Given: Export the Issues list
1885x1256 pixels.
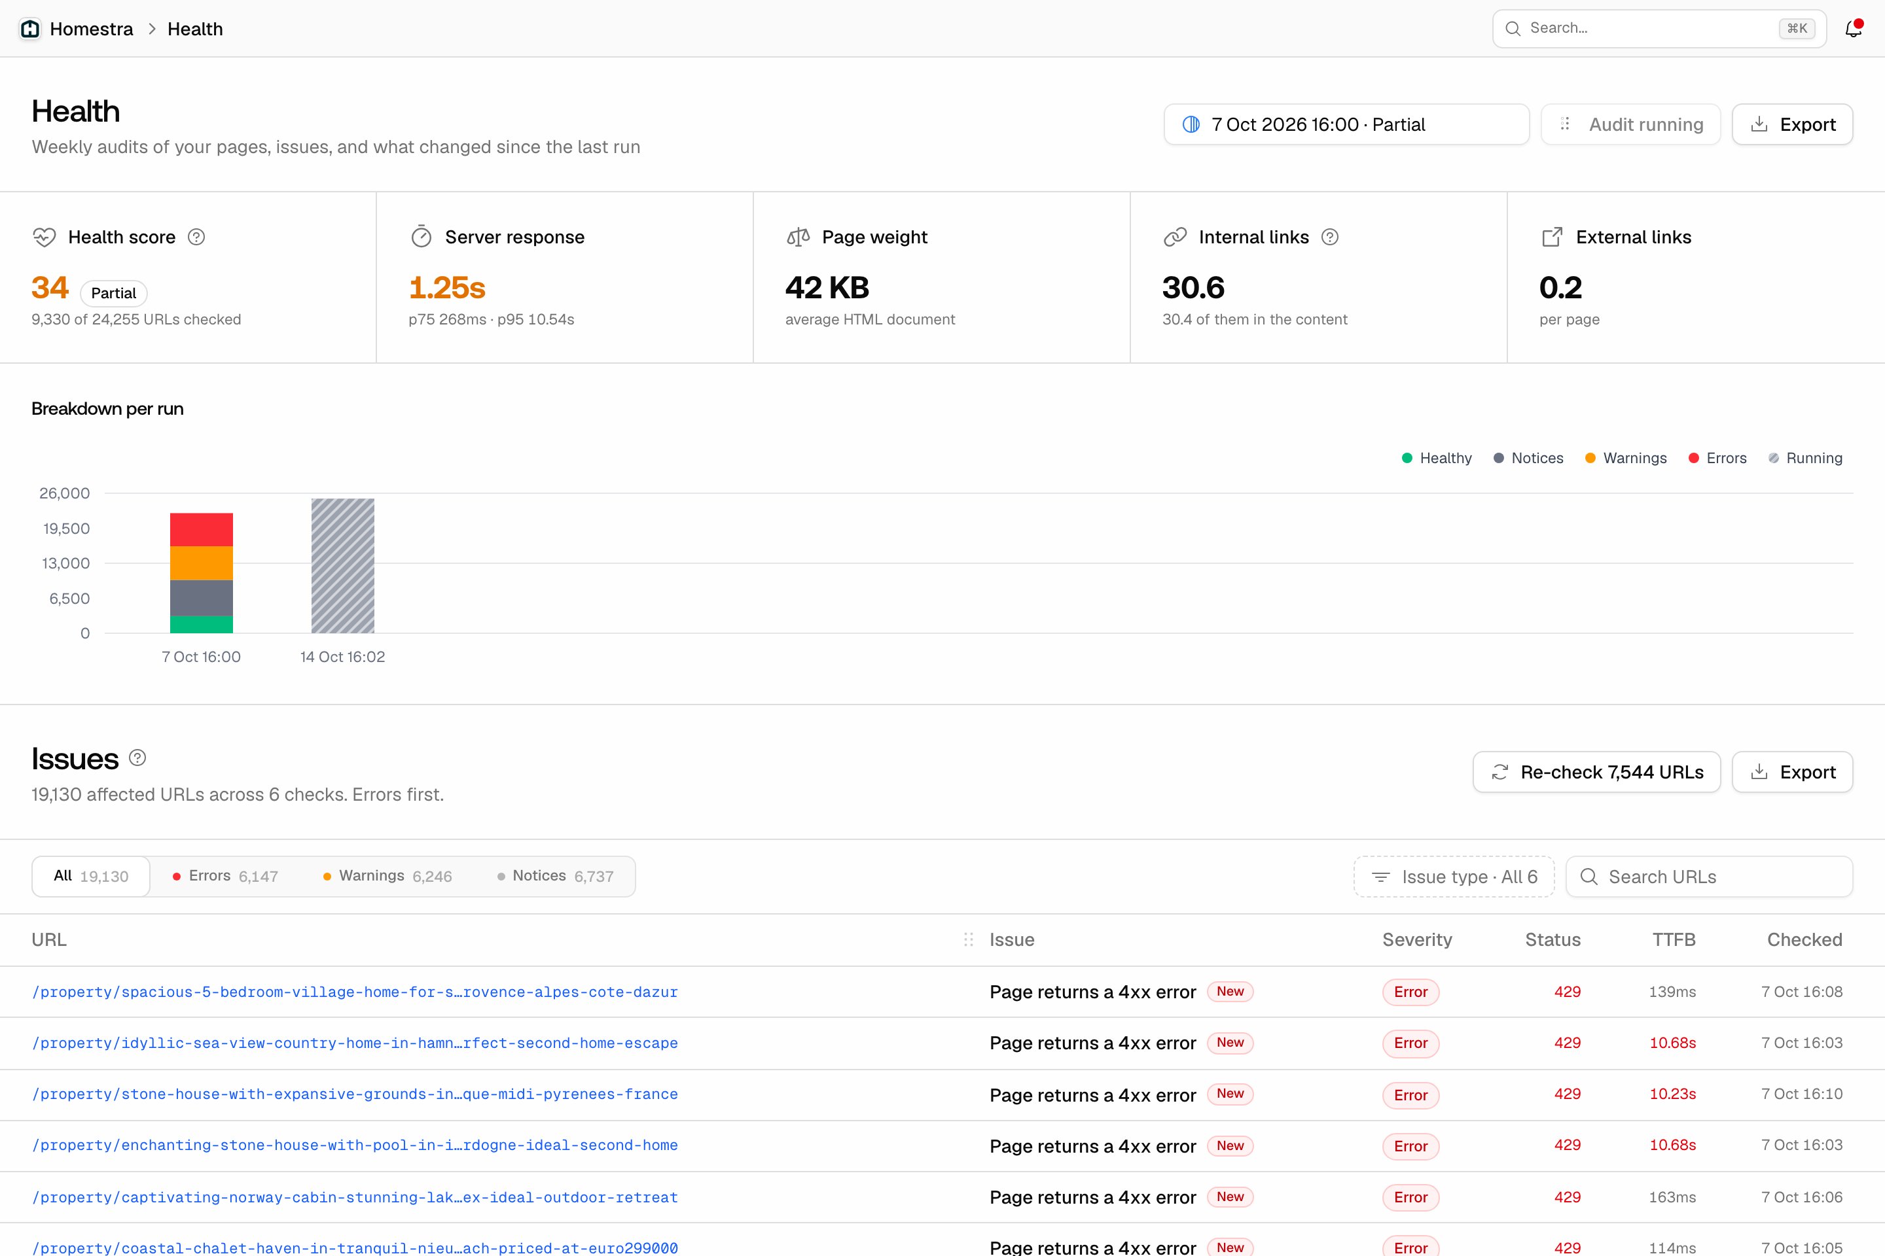Looking at the screenshot, I should click(x=1792, y=772).
